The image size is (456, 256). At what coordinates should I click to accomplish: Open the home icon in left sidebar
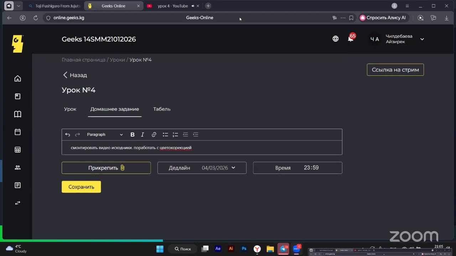tap(17, 79)
